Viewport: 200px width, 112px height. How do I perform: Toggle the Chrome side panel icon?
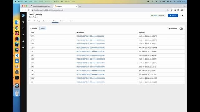point(178,10)
